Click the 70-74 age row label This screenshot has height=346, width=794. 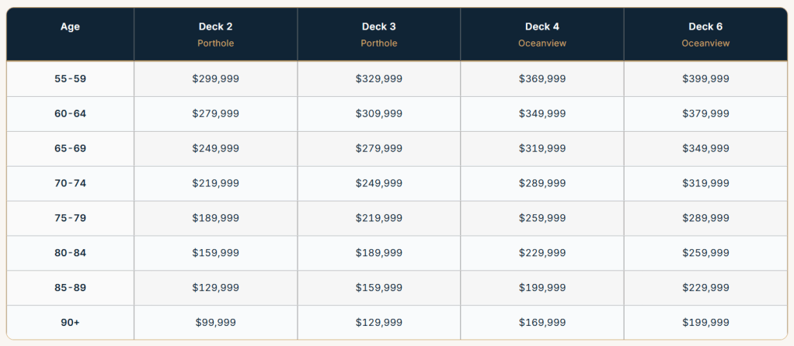(x=70, y=183)
